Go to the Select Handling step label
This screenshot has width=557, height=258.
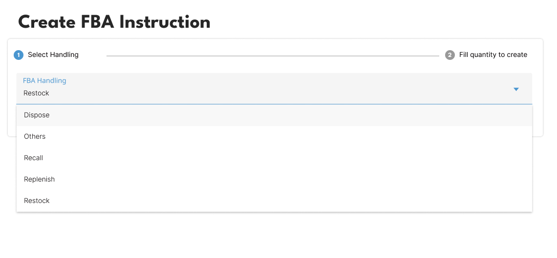tap(53, 55)
